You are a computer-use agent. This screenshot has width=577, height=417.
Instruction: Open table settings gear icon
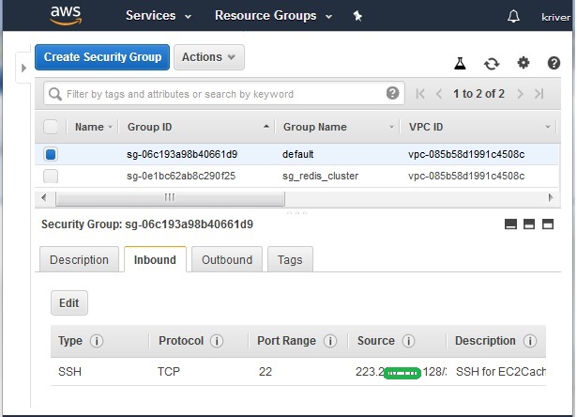[524, 63]
